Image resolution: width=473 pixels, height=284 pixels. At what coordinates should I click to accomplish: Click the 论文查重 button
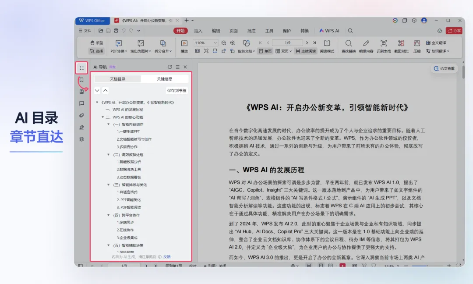[444, 68]
